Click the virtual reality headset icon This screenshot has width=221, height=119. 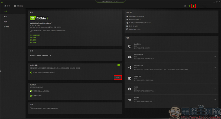pyautogui.click(x=130, y=100)
